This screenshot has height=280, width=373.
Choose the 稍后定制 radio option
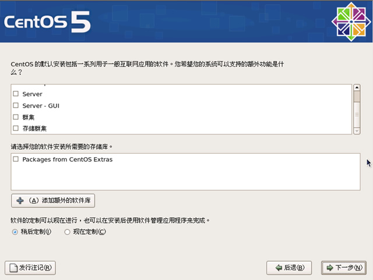pos(14,232)
